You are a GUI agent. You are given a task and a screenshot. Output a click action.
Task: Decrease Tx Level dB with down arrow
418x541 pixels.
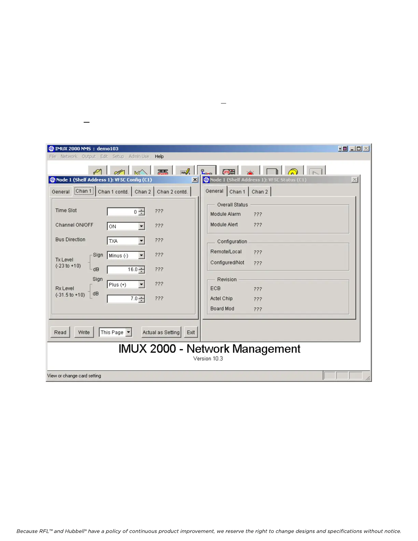point(141,272)
